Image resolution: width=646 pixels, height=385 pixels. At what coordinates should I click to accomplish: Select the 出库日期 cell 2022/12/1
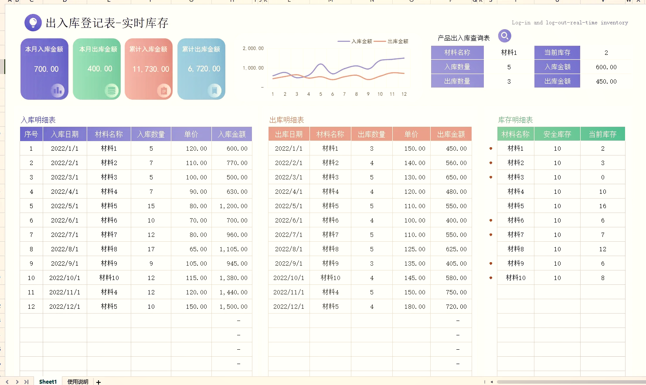pos(289,307)
